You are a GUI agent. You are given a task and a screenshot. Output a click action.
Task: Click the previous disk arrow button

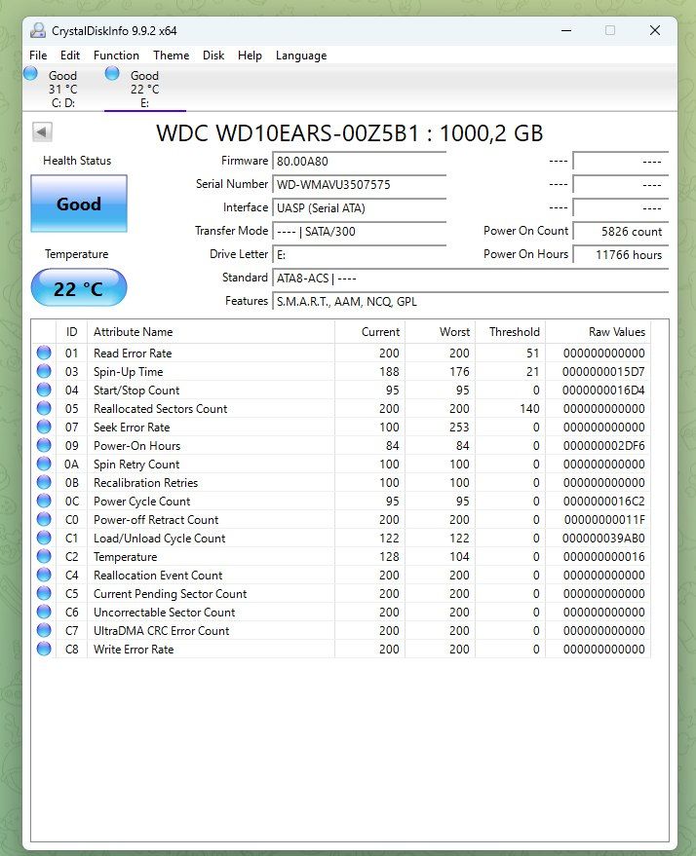point(42,131)
